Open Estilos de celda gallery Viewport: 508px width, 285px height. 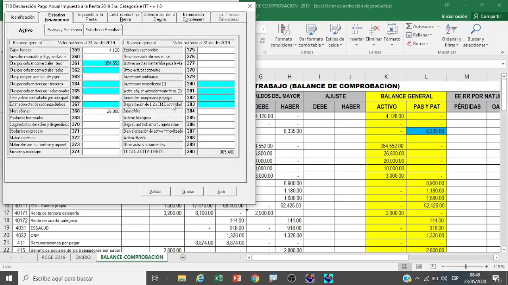point(335,36)
